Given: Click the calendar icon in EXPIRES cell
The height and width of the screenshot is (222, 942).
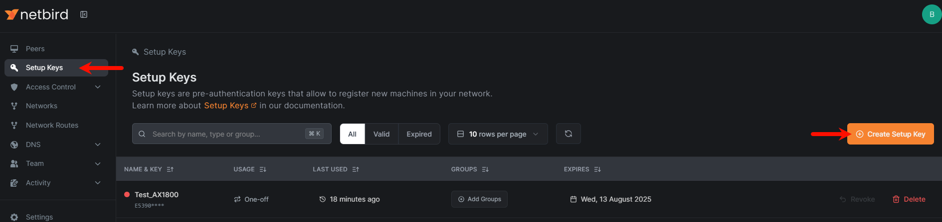Looking at the screenshot, I should tap(573, 199).
